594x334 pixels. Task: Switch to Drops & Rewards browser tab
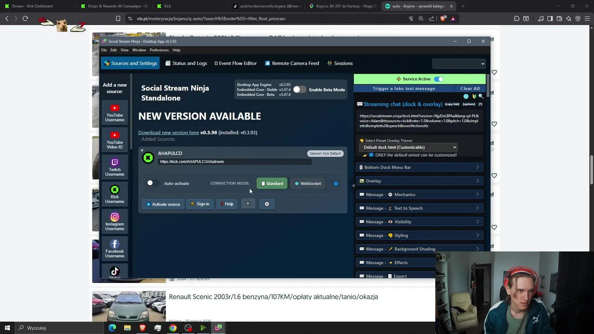click(x=114, y=6)
